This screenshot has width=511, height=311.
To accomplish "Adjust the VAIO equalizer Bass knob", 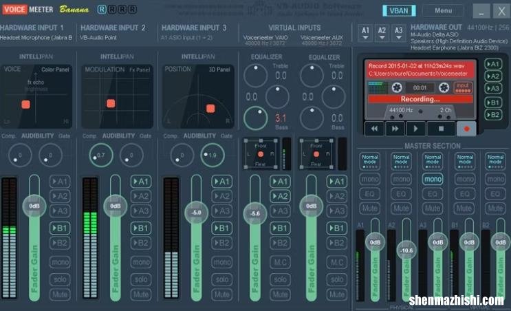I will (256, 118).
